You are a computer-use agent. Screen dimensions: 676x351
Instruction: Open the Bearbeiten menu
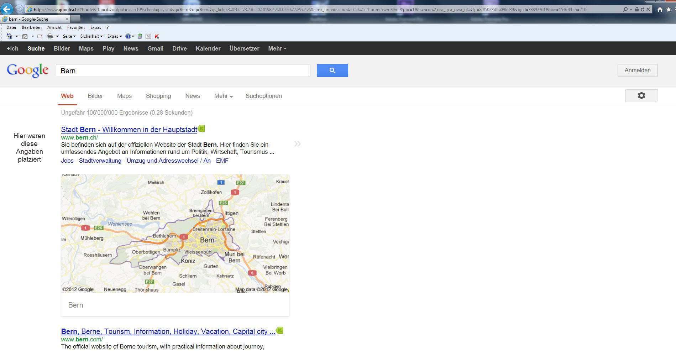pyautogui.click(x=31, y=27)
